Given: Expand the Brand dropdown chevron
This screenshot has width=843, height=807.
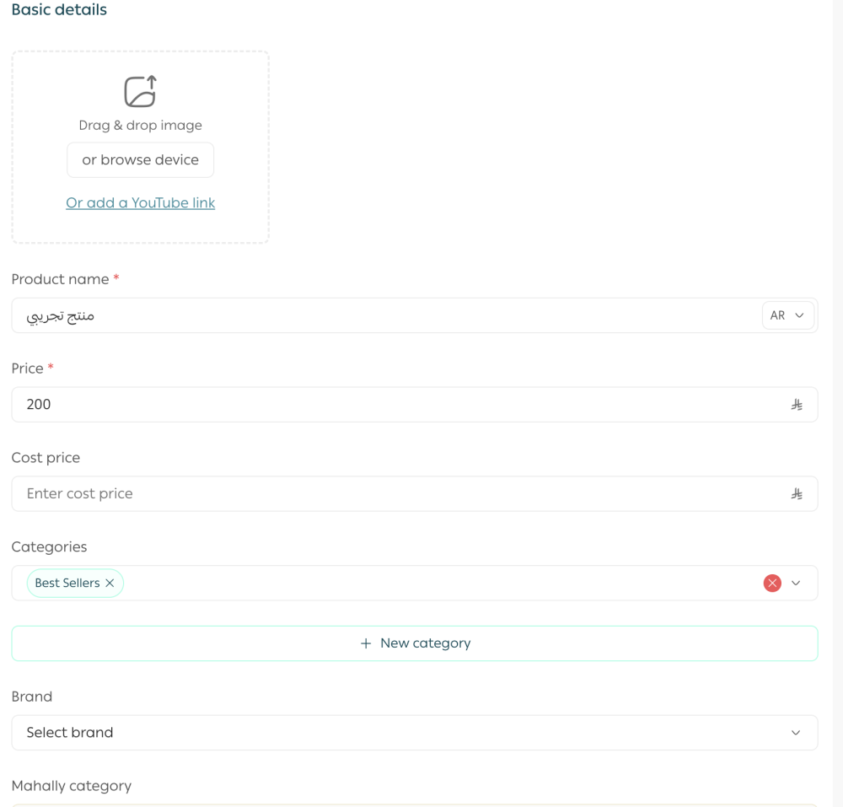Looking at the screenshot, I should tap(796, 733).
